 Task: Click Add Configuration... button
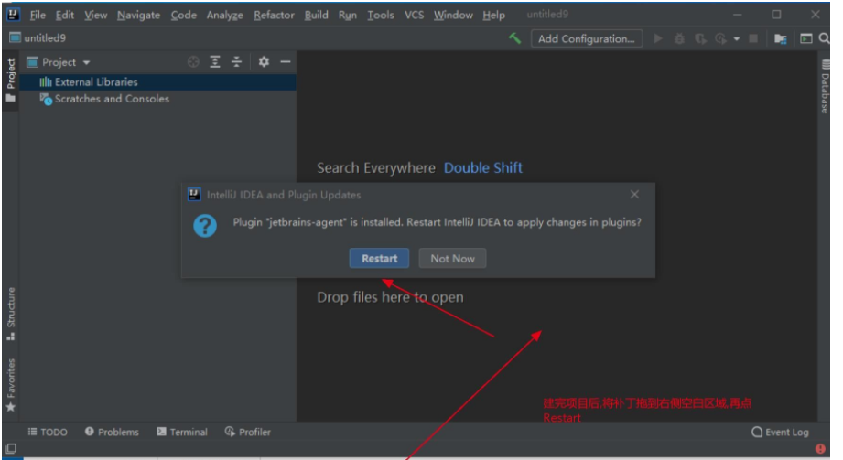(x=587, y=38)
